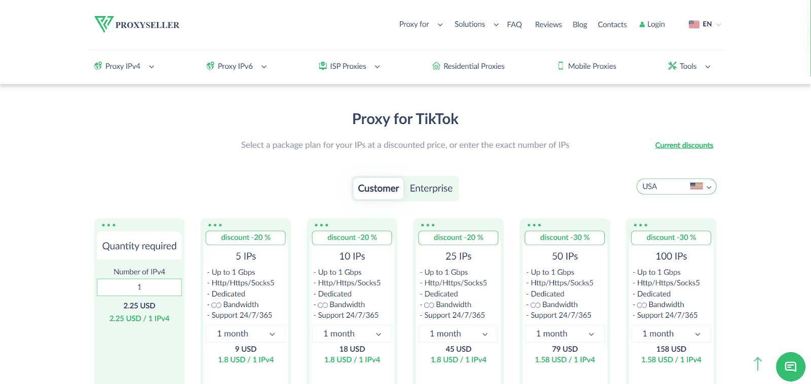Open the 10 IPs period dropdown
The height and width of the screenshot is (384, 811).
click(x=352, y=334)
